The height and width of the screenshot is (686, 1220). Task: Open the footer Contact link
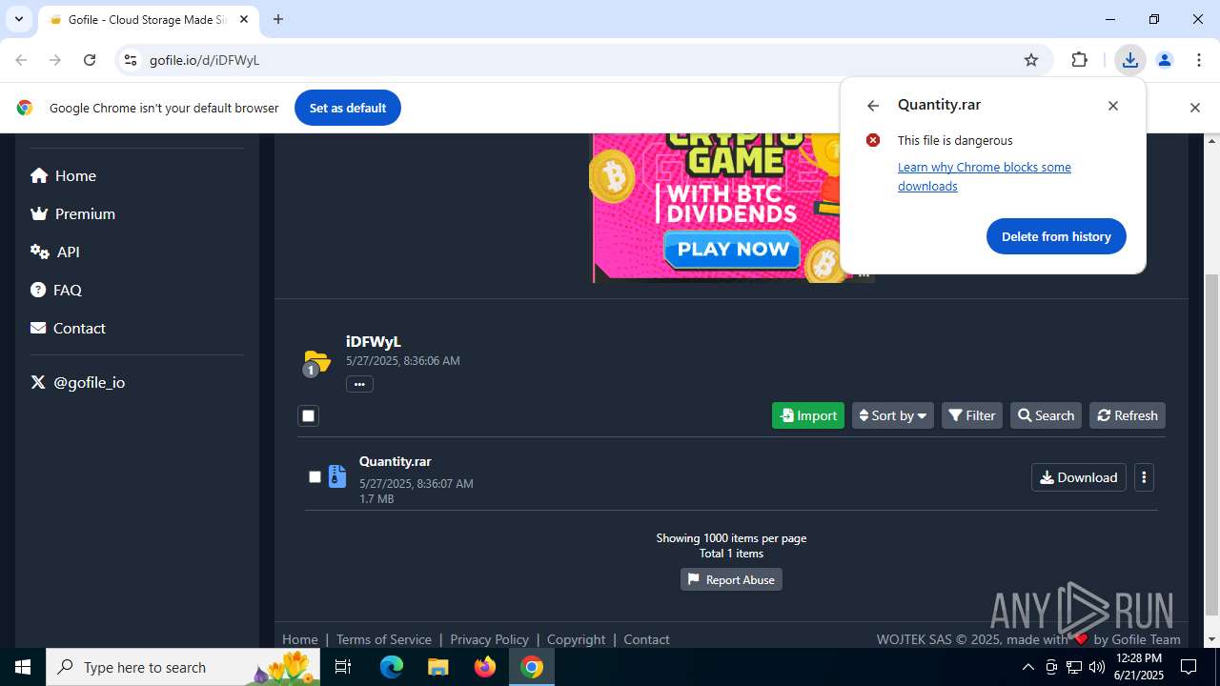pos(646,639)
